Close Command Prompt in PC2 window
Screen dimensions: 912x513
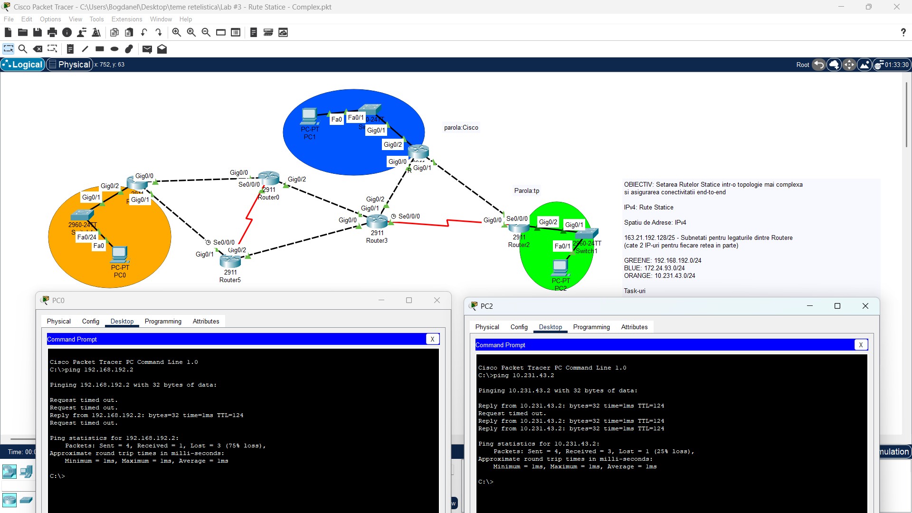coord(861,345)
